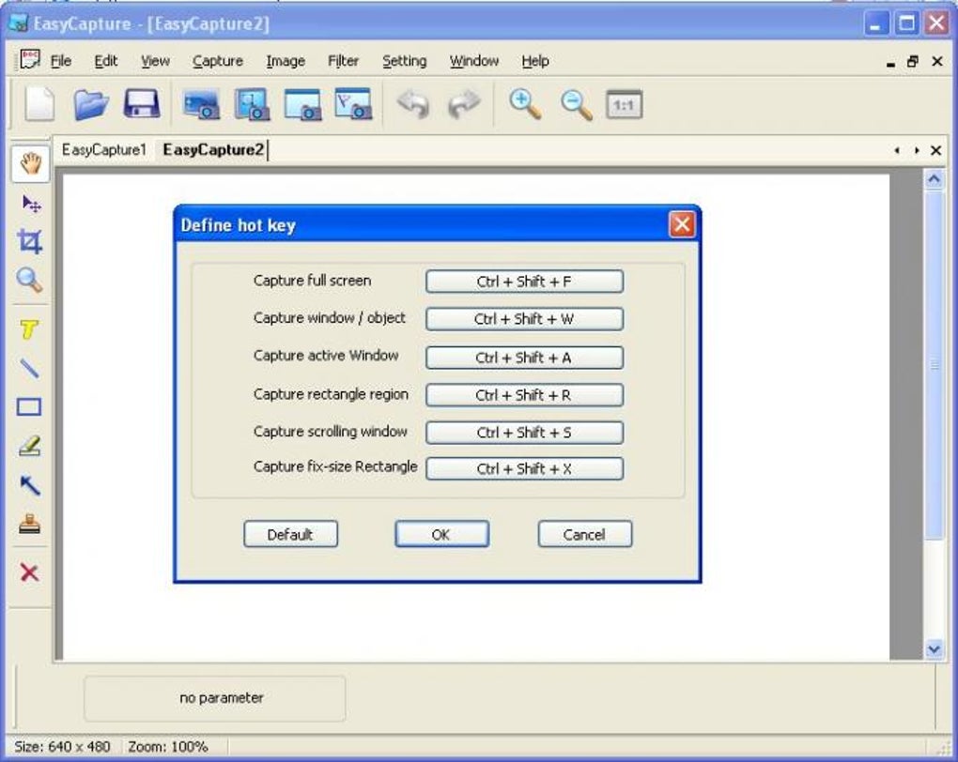Viewport: 958px width, 762px height.
Task: Select the Arrow drawing tool
Action: 29,485
